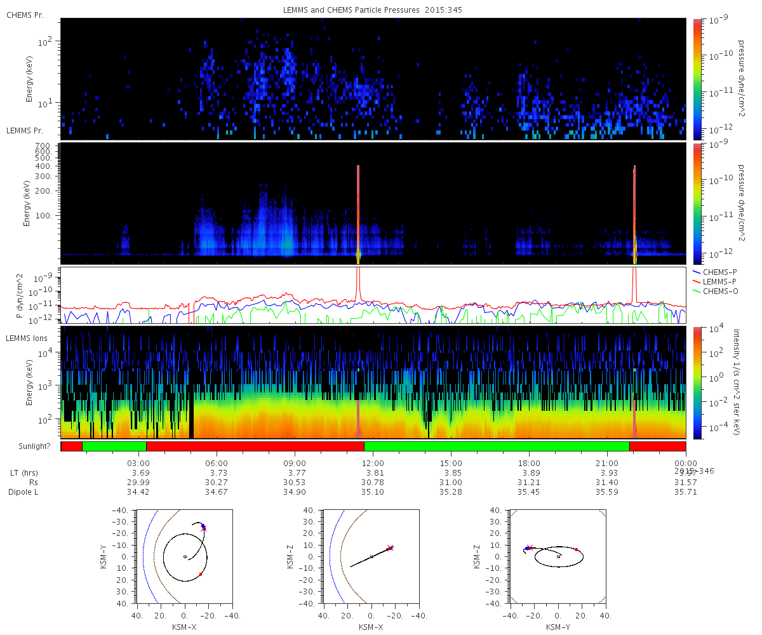Click the 00:00 time axis tick label
This screenshot has height=635, width=762.
point(685,463)
